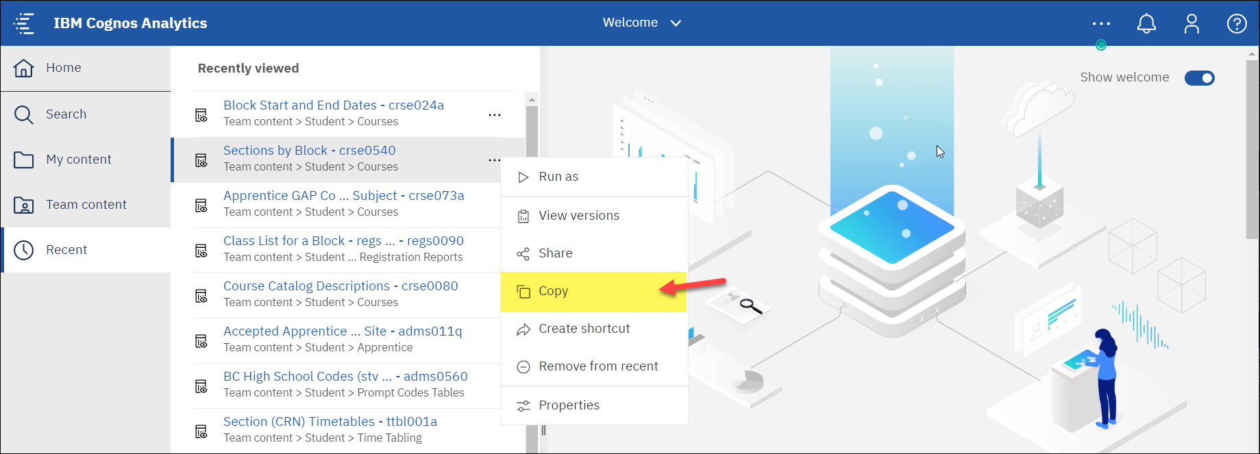Click the Team content folder icon

pyautogui.click(x=23, y=205)
